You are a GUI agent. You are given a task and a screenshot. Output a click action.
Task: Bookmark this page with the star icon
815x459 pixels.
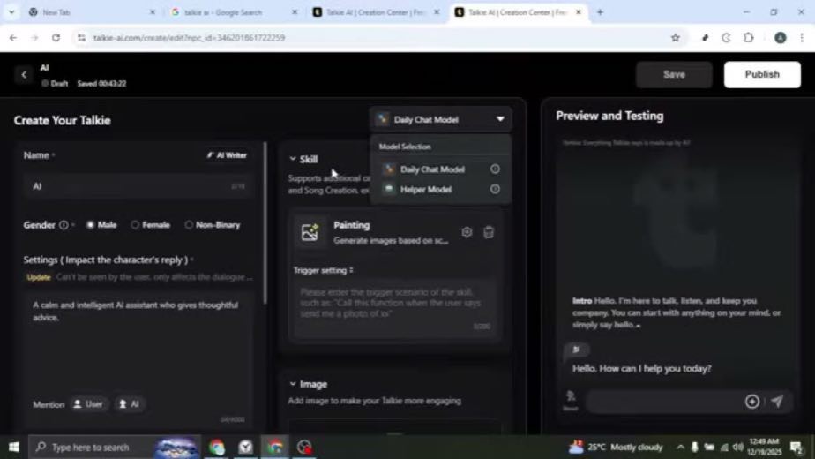tap(675, 37)
